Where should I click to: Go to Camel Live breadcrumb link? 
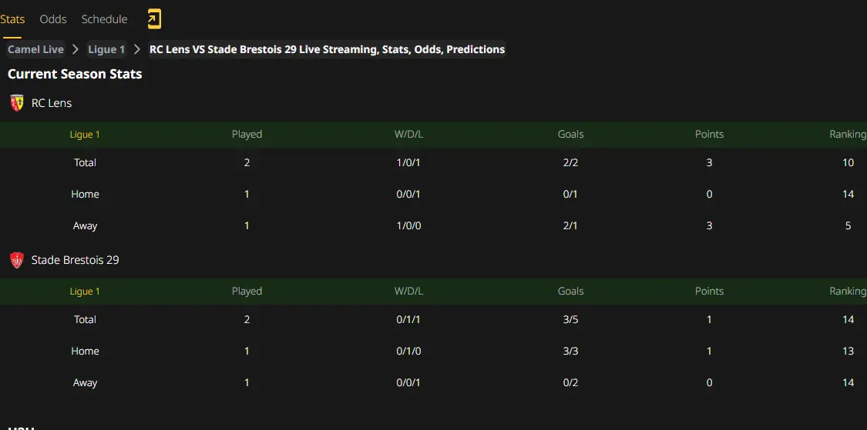pyautogui.click(x=36, y=49)
